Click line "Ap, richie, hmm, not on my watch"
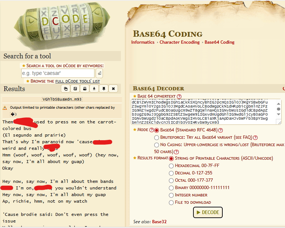Screen dimensions: 285x228 pyautogui.click(x=45, y=201)
